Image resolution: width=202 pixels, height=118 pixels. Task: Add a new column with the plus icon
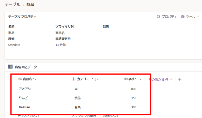pos(180,79)
